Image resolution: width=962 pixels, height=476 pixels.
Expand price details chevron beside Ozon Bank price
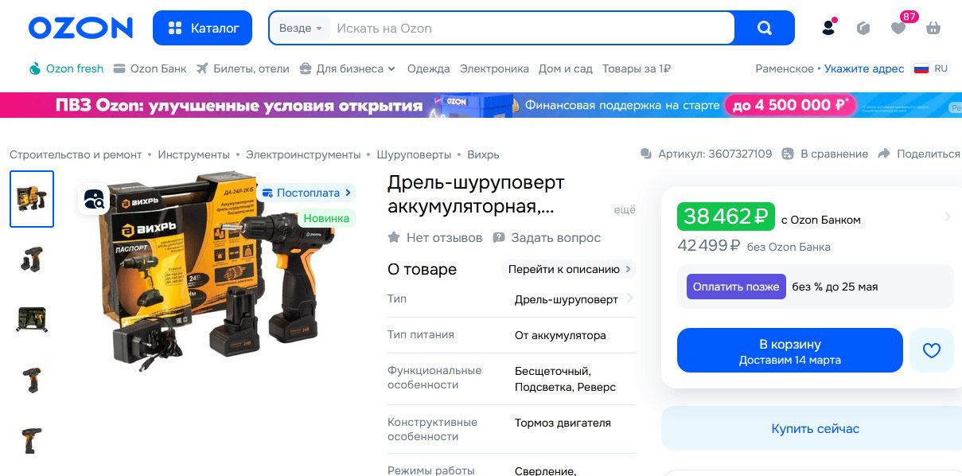tap(947, 217)
